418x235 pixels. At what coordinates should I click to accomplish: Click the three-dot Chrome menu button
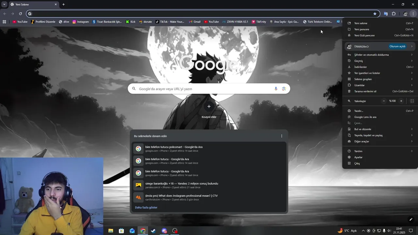click(x=413, y=14)
